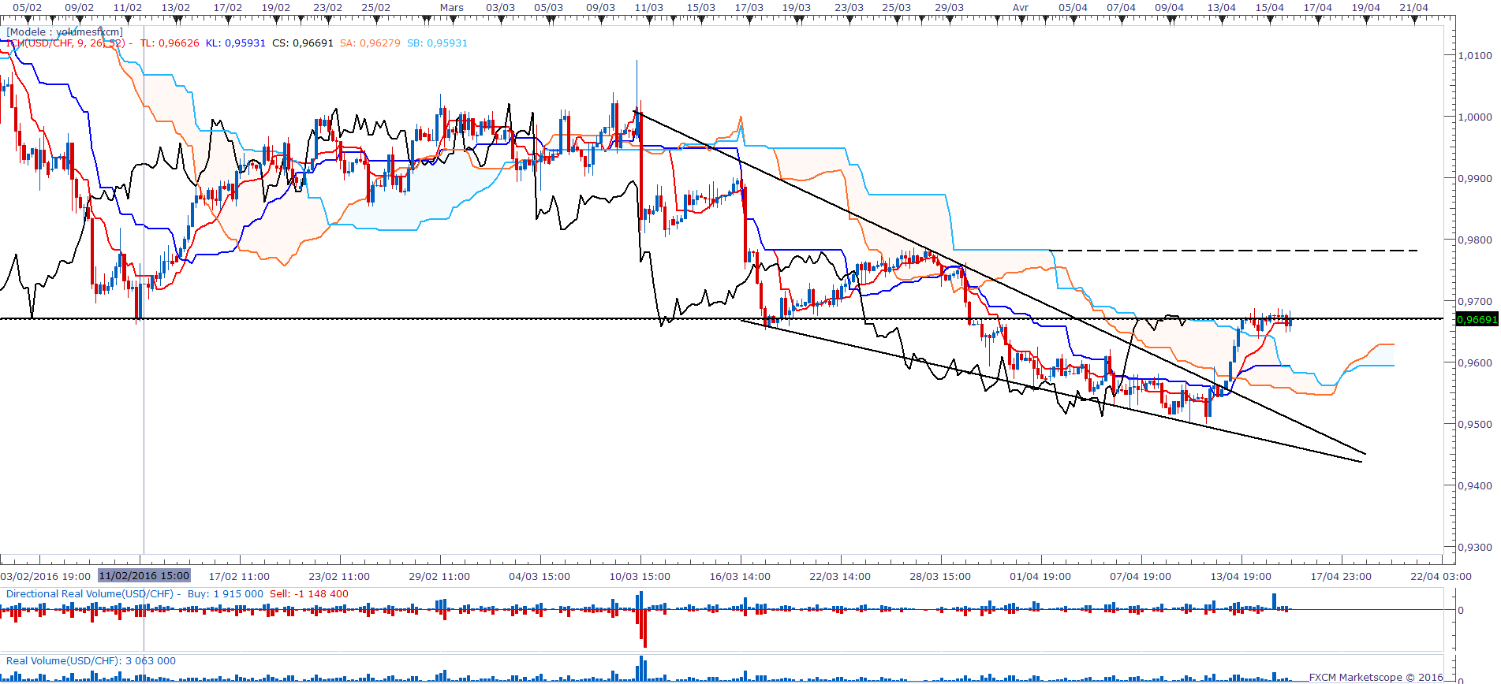Click the "19/02" date on top axis
Image resolution: width=1501 pixels, height=684 pixels.
tap(276, 8)
